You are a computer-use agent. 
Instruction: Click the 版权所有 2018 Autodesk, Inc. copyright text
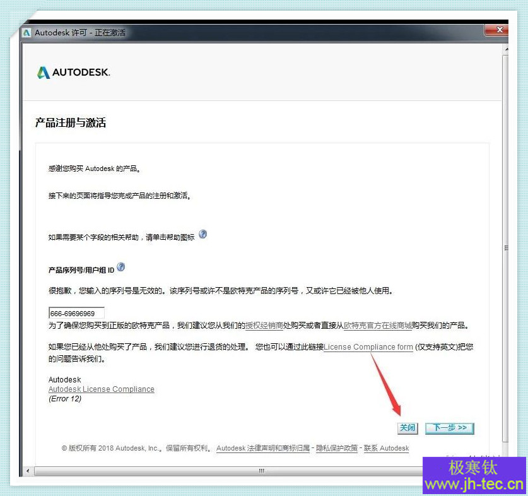112,449
